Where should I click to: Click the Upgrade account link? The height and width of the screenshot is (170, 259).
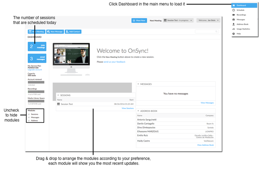[35, 69]
